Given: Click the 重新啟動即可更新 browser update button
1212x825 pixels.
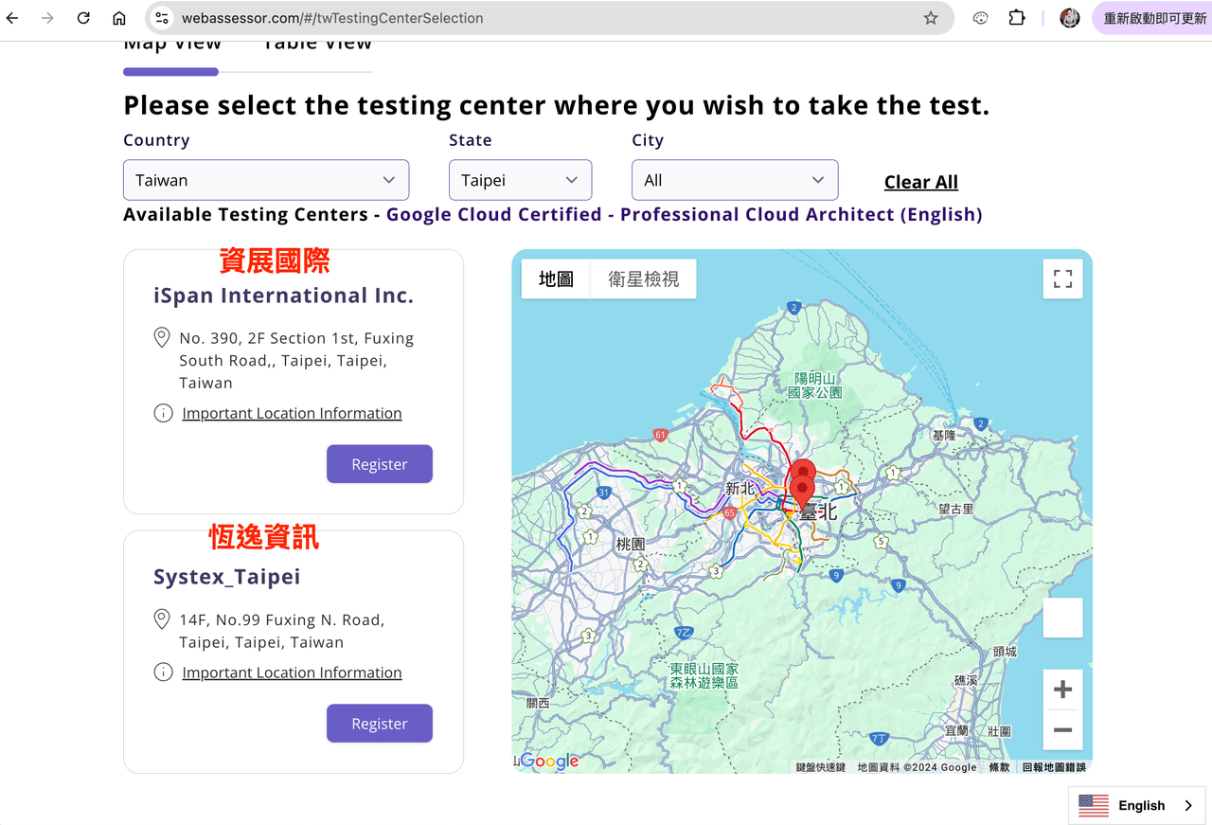Looking at the screenshot, I should click(x=1154, y=18).
